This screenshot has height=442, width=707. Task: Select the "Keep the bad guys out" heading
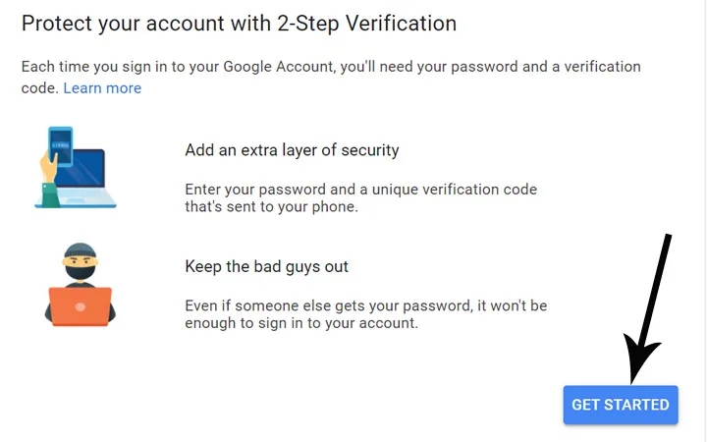pyautogui.click(x=266, y=266)
